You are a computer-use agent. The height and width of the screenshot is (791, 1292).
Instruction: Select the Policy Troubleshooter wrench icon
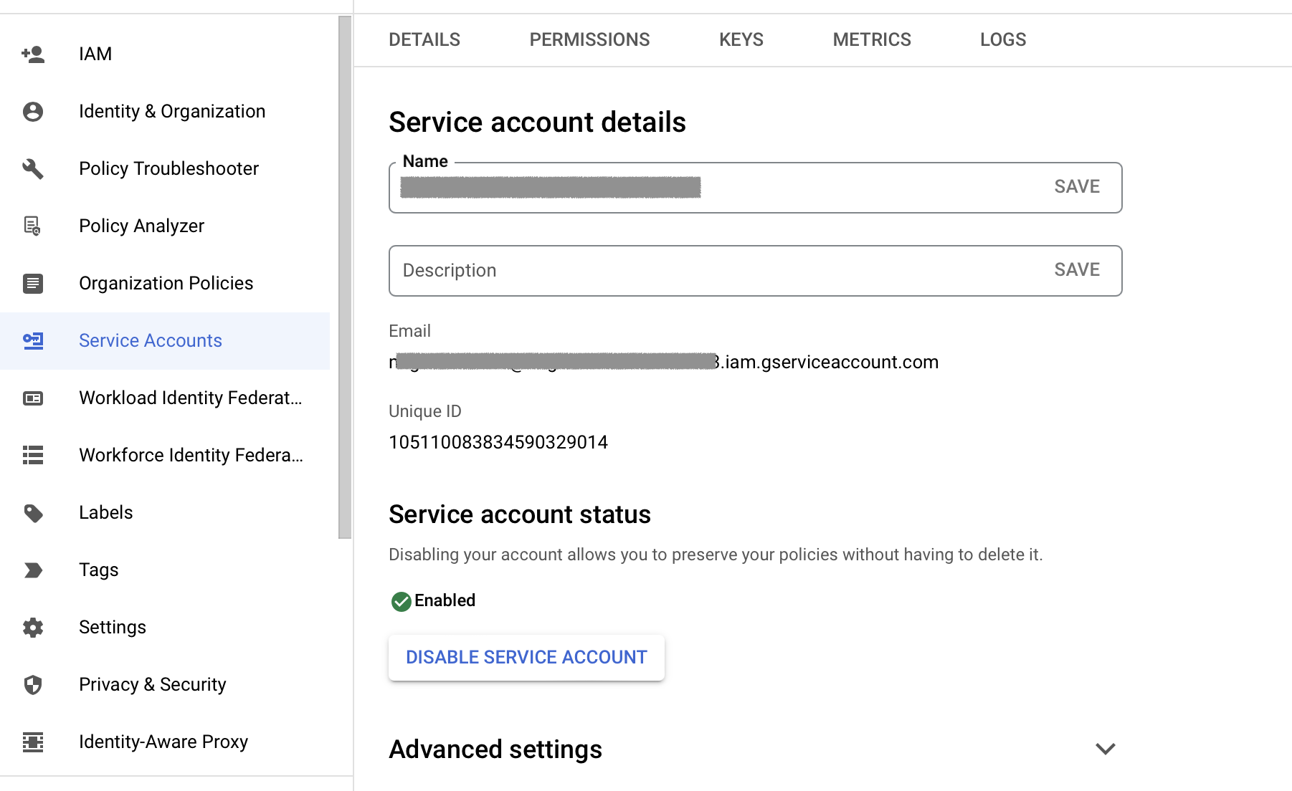tap(33, 169)
